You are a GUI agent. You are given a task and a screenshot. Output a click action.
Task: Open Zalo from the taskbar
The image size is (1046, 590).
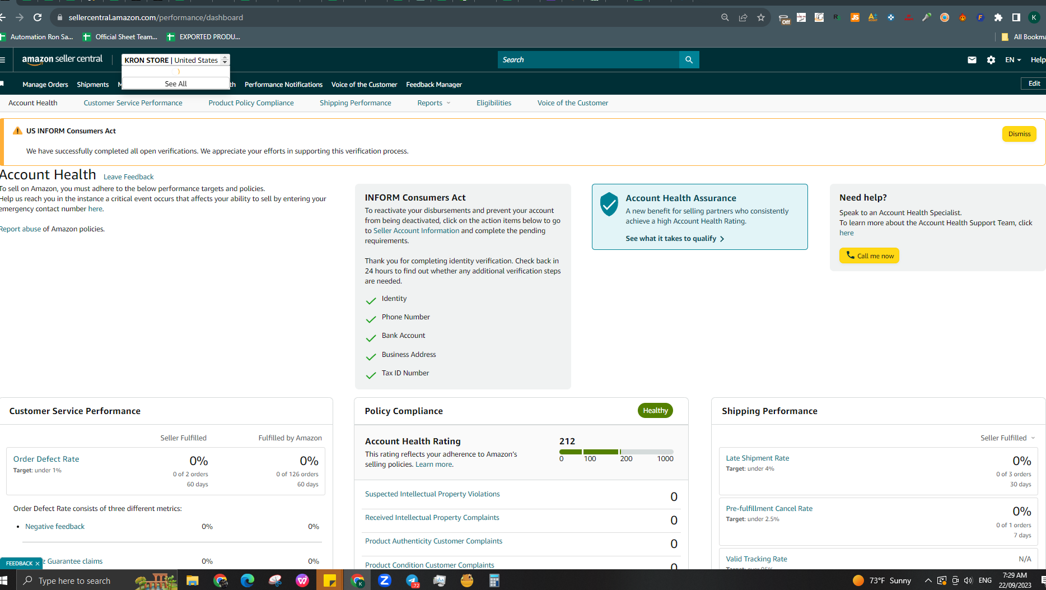click(385, 580)
